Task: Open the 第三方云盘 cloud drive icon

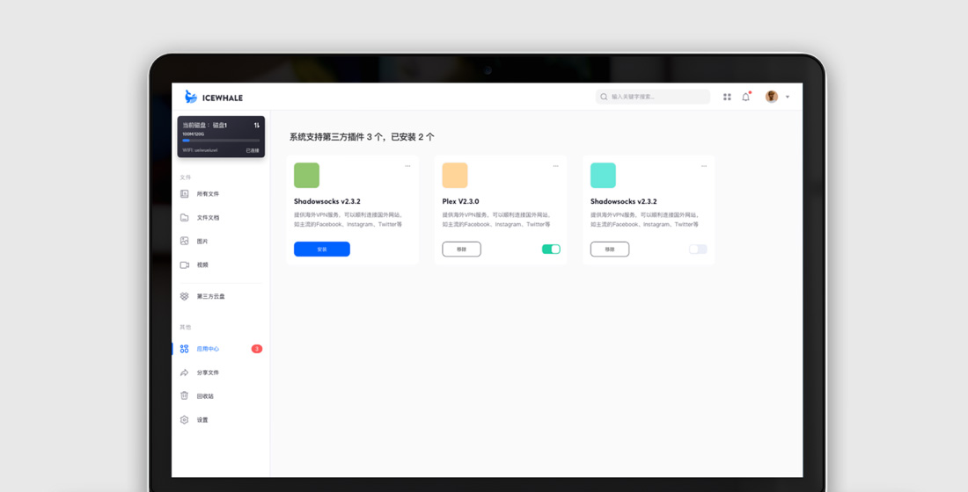Action: [184, 297]
